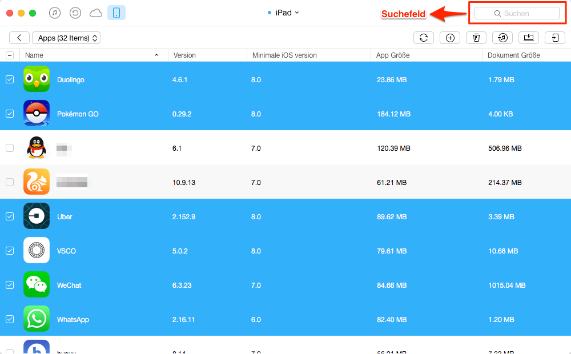The height and width of the screenshot is (354, 571).
Task: Click the Duolingo app icon
Action: point(37,79)
